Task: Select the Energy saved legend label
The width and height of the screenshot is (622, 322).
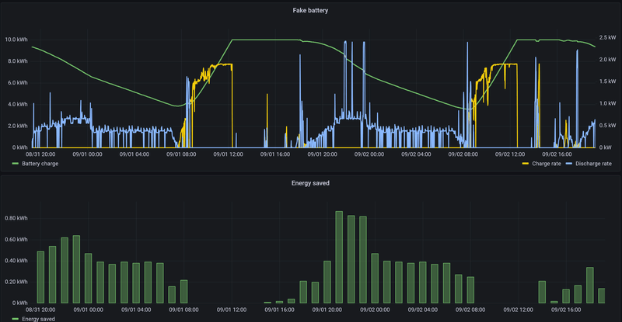Action: tap(38, 319)
